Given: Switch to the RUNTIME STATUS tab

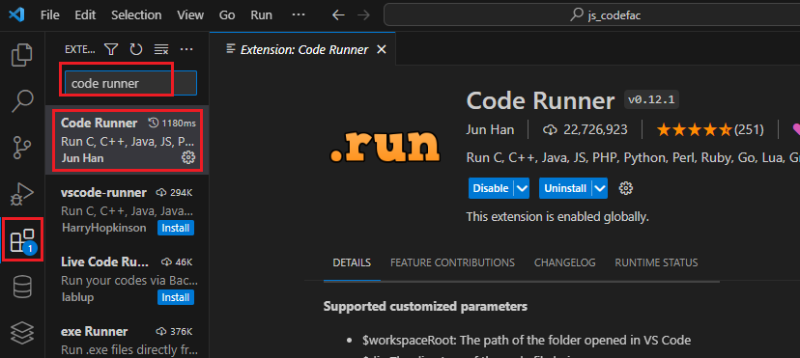Looking at the screenshot, I should coord(656,262).
